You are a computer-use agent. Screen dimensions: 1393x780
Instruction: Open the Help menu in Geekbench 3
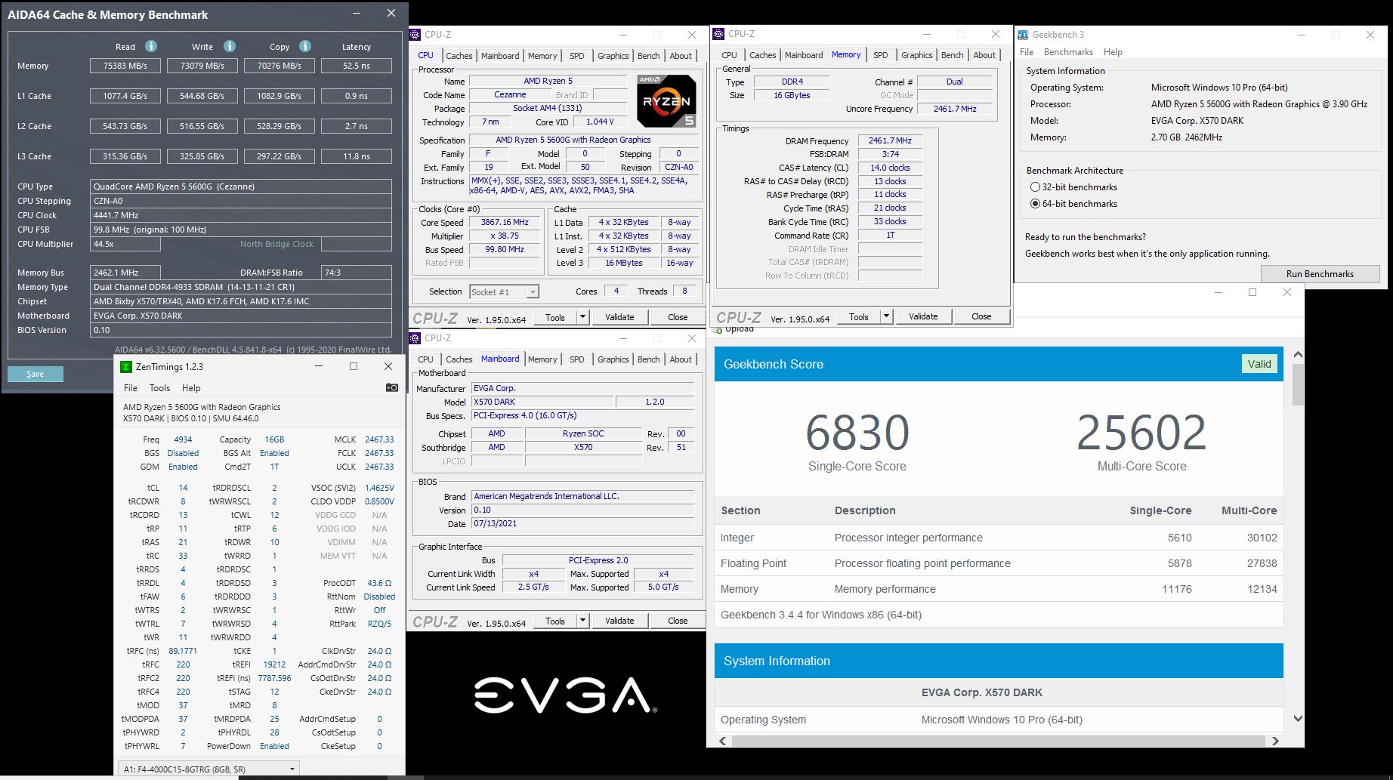[x=1113, y=52]
